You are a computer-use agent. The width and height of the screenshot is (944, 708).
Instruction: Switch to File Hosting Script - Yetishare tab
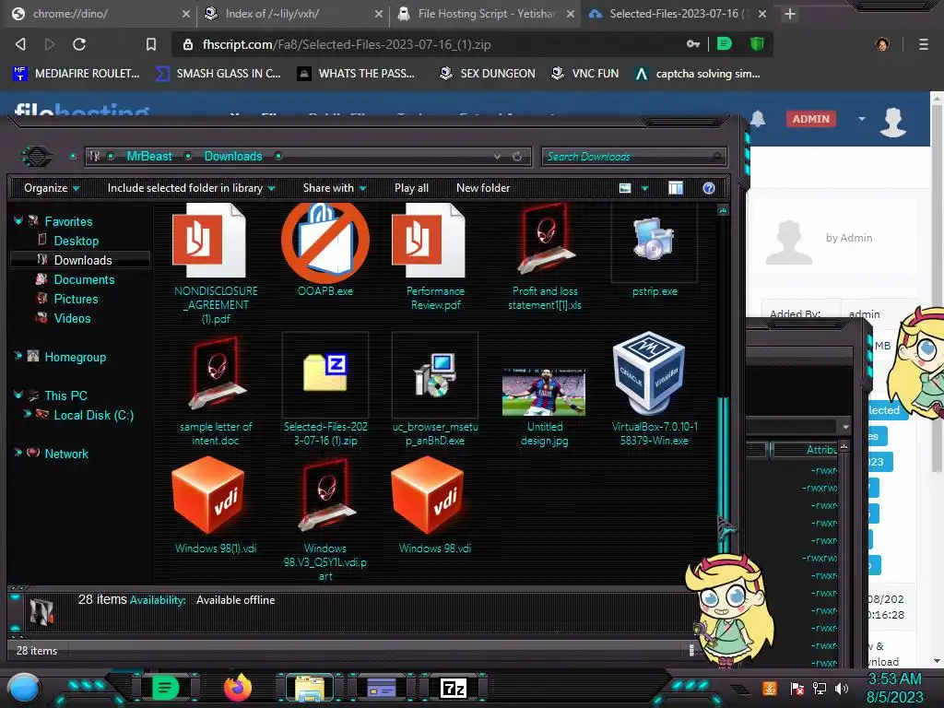pos(485,13)
